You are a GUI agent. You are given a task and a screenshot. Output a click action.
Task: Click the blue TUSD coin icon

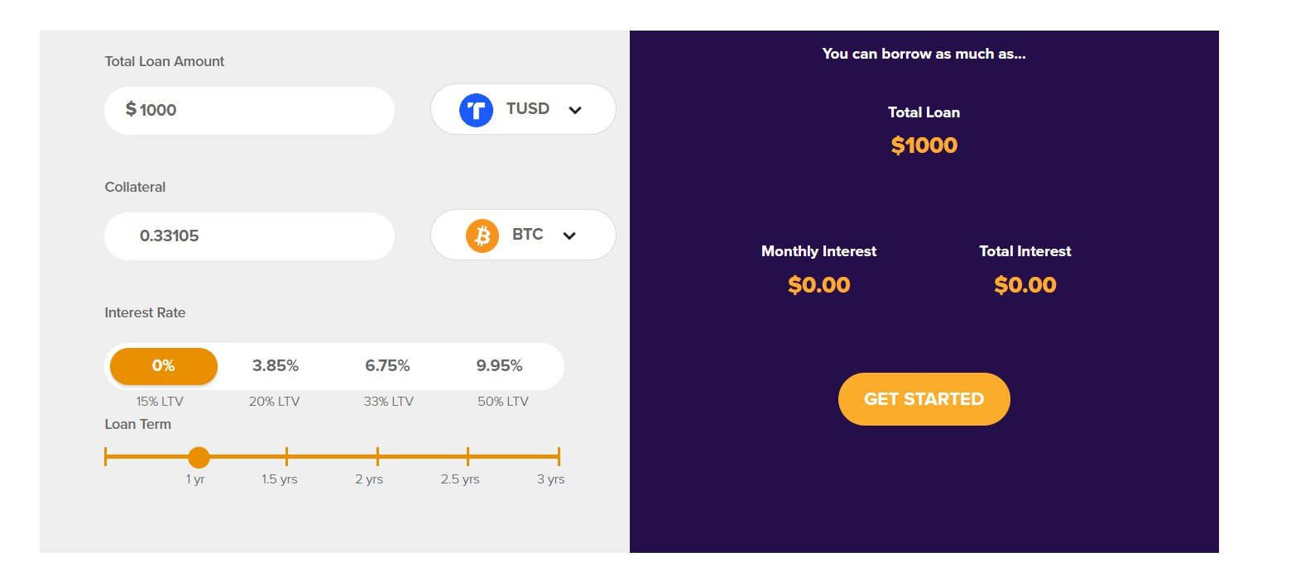(x=476, y=110)
